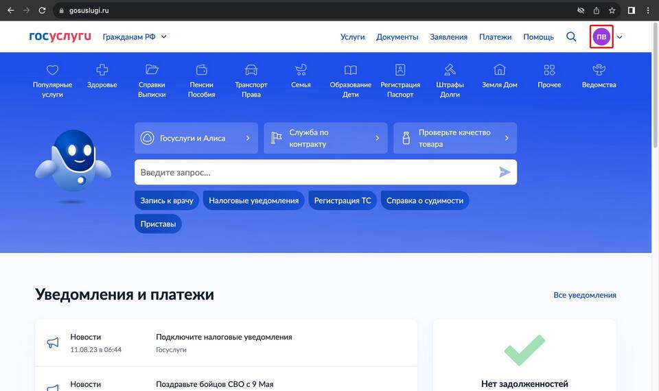Expand the profile menu chevron
The height and width of the screenshot is (391, 659).
tap(620, 37)
